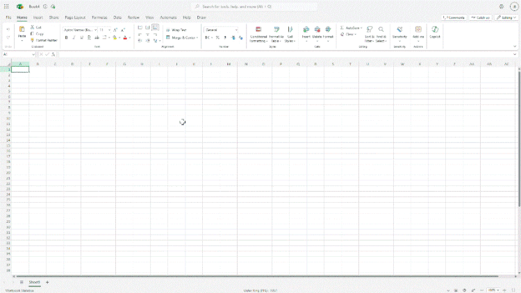This screenshot has height=293, width=521.
Task: Select the Sheet1 tab
Action: [34, 282]
